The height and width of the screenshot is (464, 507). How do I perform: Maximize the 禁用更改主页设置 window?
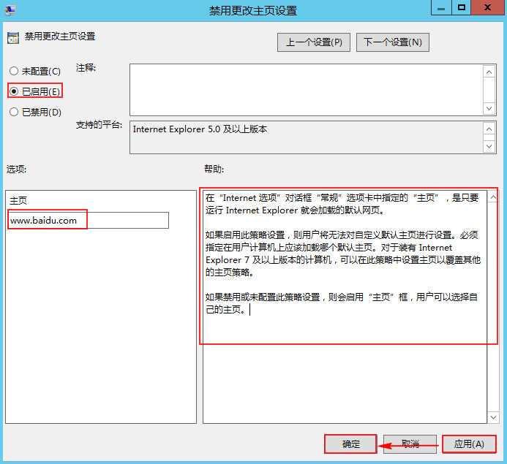[x=462, y=8]
